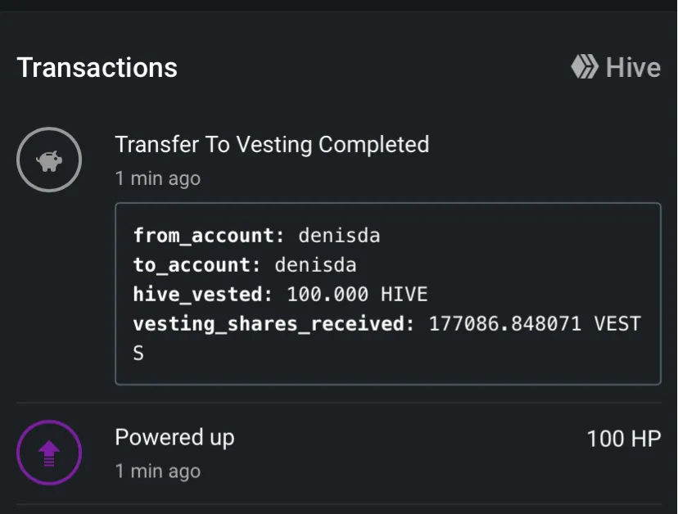Click the 100 HP amount
678x514 pixels.
623,439
